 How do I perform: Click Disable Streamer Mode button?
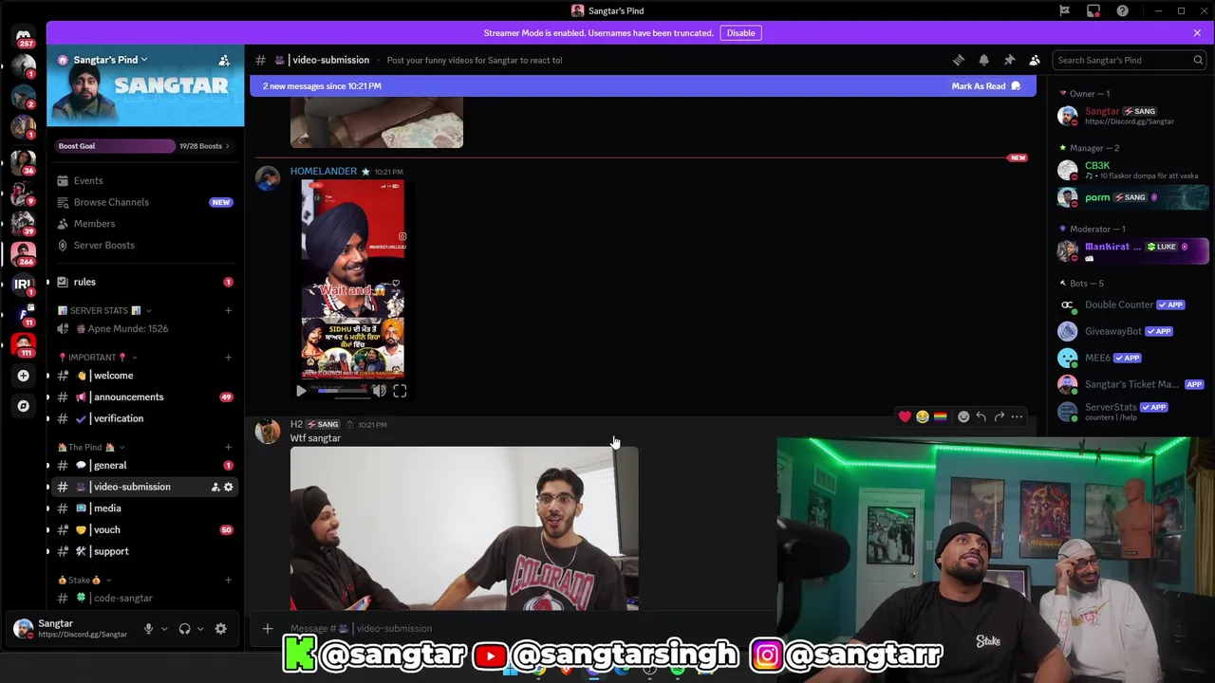pos(740,33)
